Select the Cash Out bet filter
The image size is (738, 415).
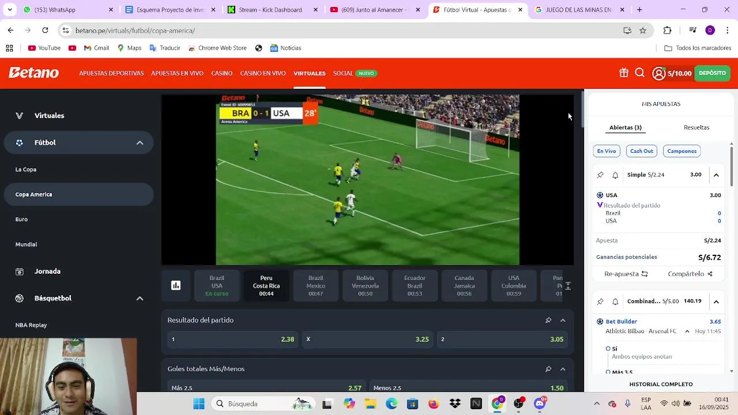pyautogui.click(x=642, y=151)
